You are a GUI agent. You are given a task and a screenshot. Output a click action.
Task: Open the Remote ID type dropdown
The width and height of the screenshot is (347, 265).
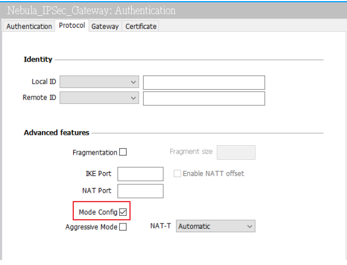[99, 98]
